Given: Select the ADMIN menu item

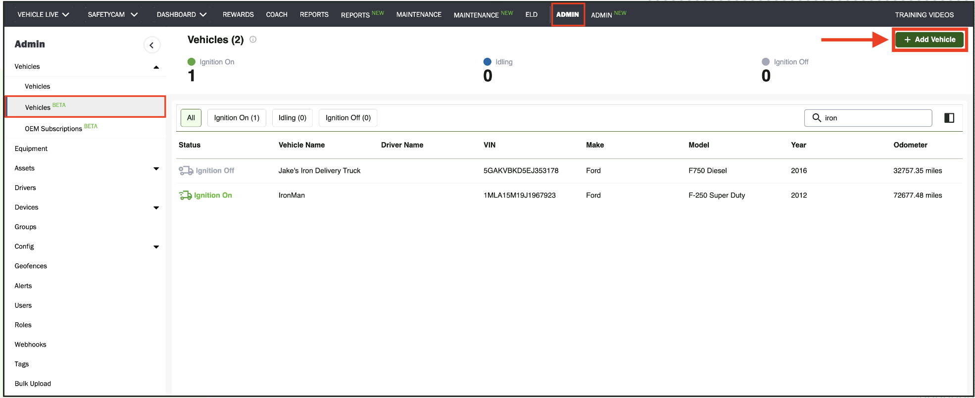Looking at the screenshot, I should point(568,14).
